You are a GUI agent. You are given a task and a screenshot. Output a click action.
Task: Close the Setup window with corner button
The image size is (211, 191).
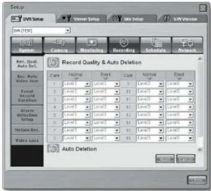pyautogui.click(x=203, y=8)
